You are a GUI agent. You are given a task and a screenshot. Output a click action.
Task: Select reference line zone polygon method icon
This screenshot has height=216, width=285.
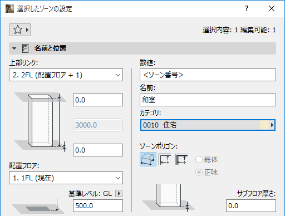181,159
